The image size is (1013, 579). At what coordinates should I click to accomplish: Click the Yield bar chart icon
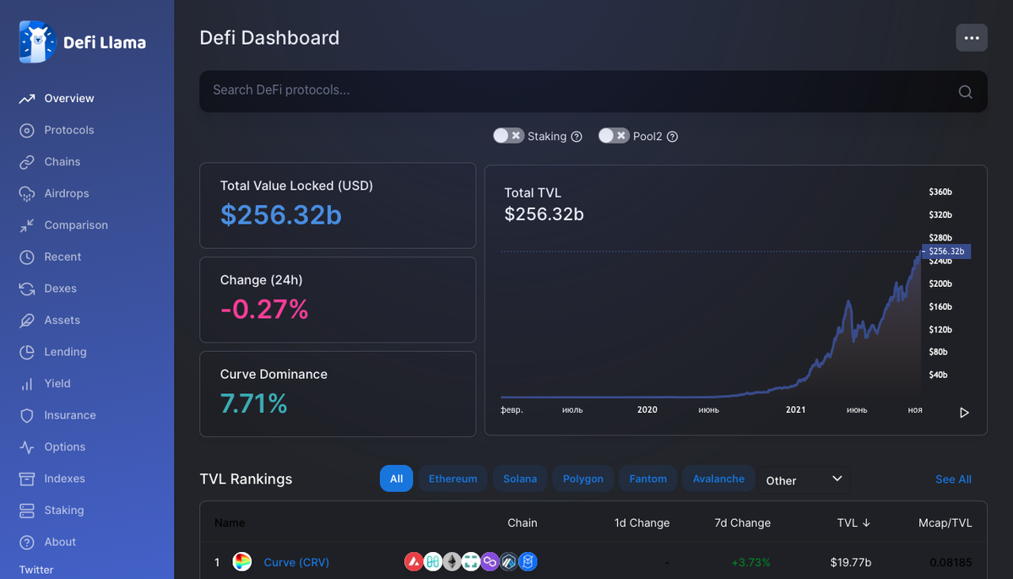[27, 383]
